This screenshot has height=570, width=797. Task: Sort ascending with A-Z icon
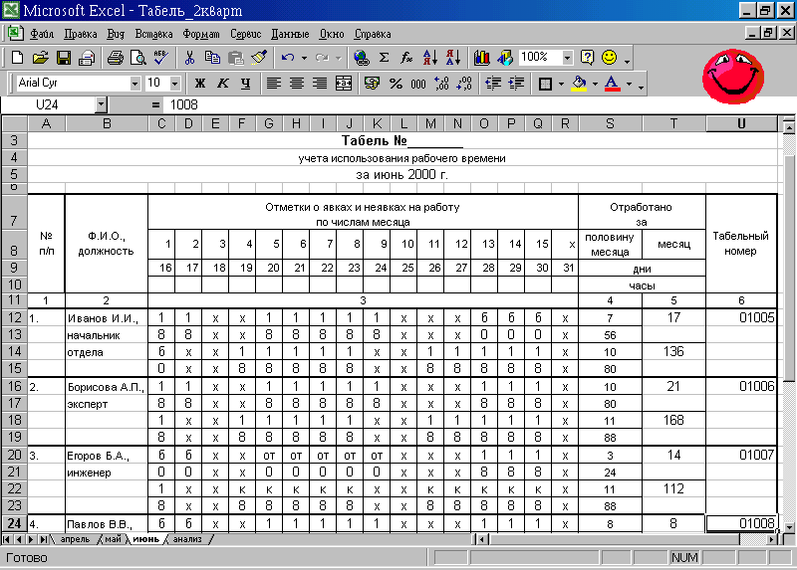coord(429,58)
